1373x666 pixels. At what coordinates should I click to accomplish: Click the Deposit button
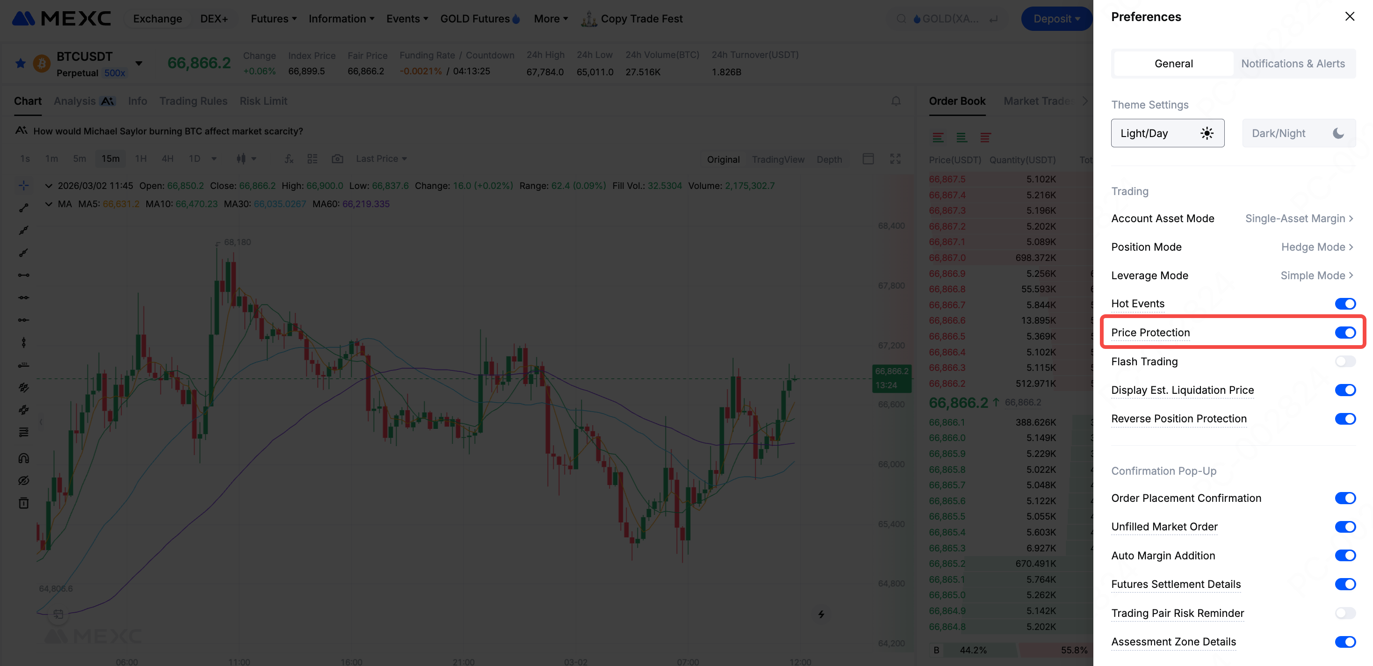[x=1055, y=19]
